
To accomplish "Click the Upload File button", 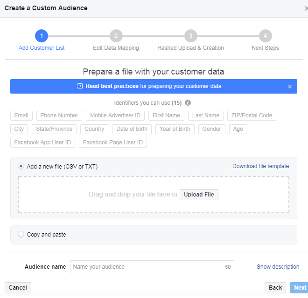I will point(199,195).
